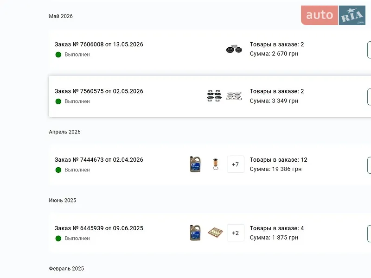Click green status dot of order 6445939
Viewport: 371px width, 278px height.
point(58,239)
